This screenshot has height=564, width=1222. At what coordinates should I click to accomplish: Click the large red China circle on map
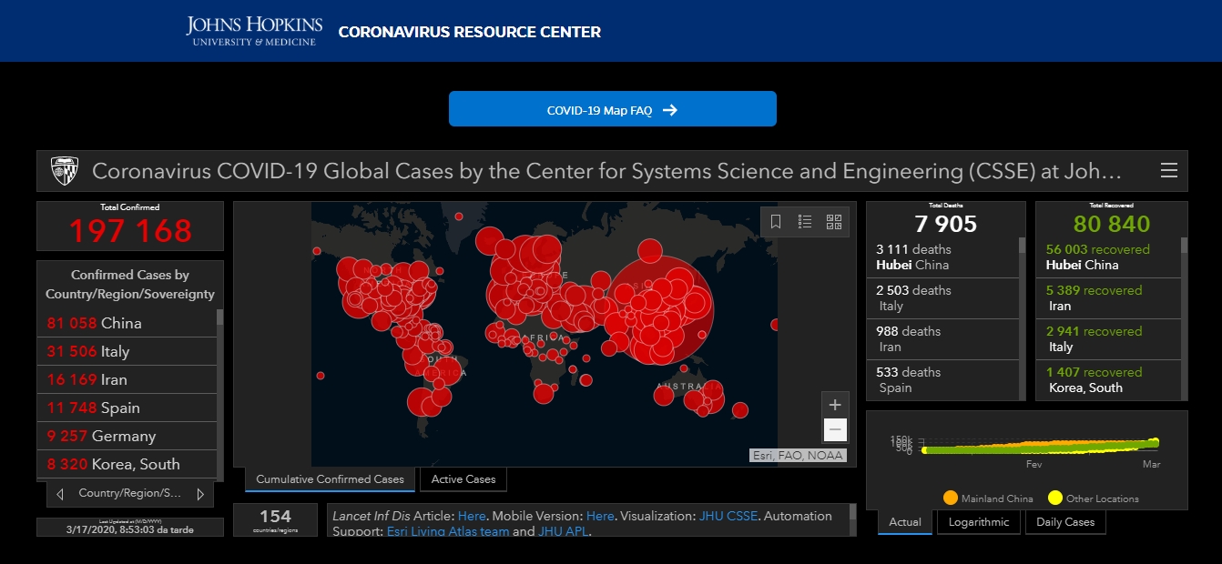pos(661,311)
